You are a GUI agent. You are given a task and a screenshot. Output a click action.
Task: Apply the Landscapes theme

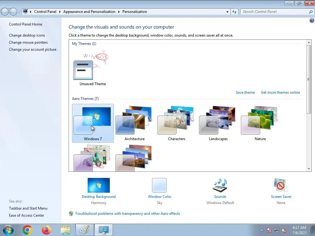coord(218,123)
